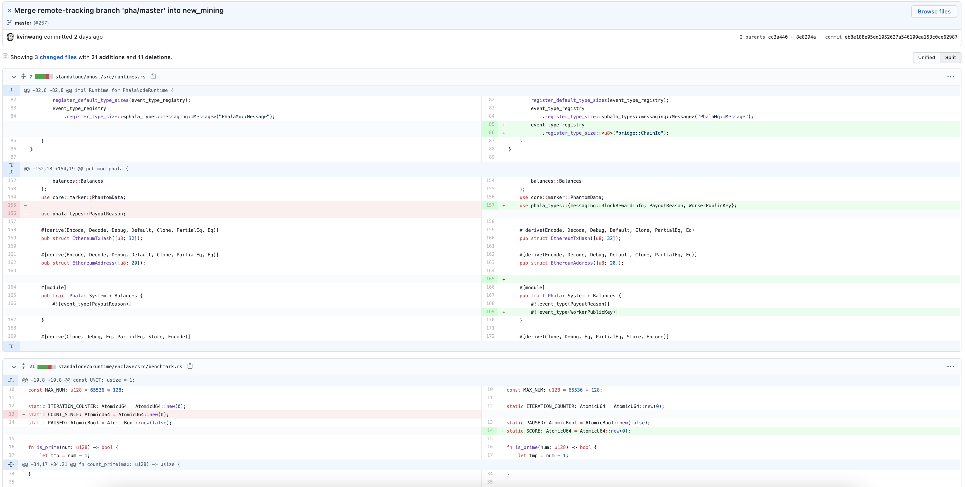Image resolution: width=965 pixels, height=487 pixels.
Task: Open options menu for runtimes.rs
Action: click(x=950, y=77)
